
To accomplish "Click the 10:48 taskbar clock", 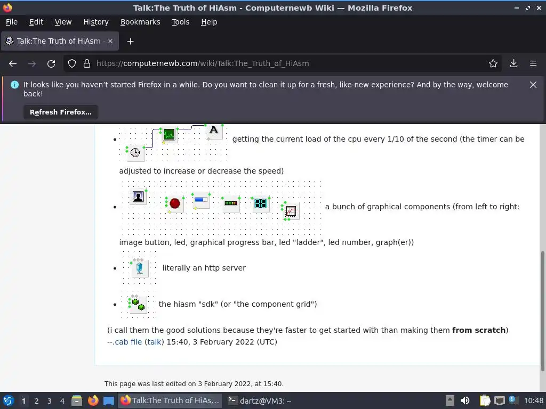I will (x=533, y=400).
